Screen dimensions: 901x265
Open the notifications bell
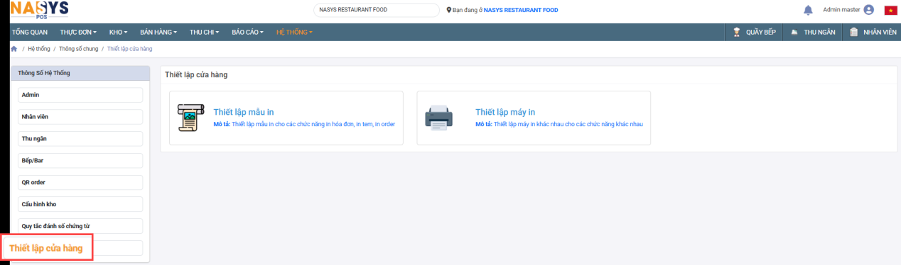pyautogui.click(x=808, y=10)
